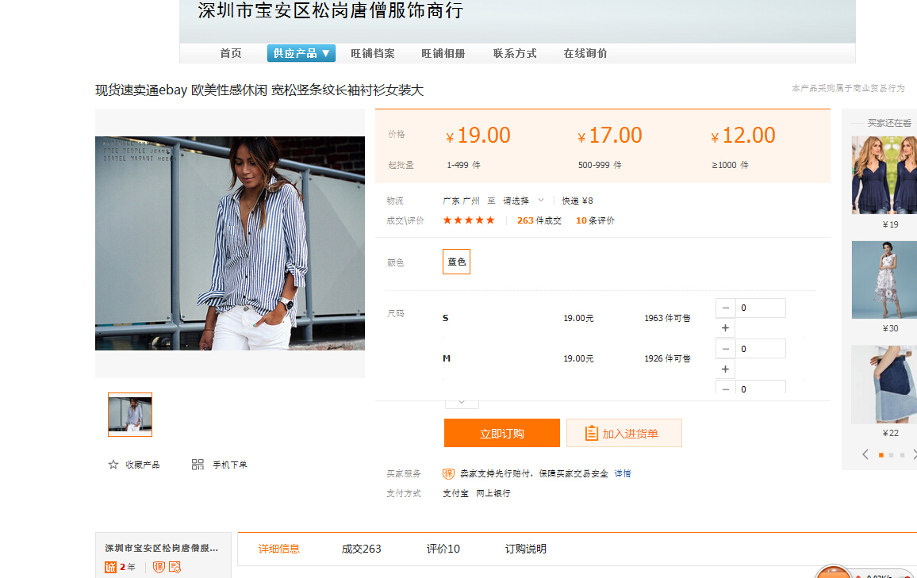The width and height of the screenshot is (917, 578).
Task: Click the plus icon for size M
Action: [x=725, y=369]
